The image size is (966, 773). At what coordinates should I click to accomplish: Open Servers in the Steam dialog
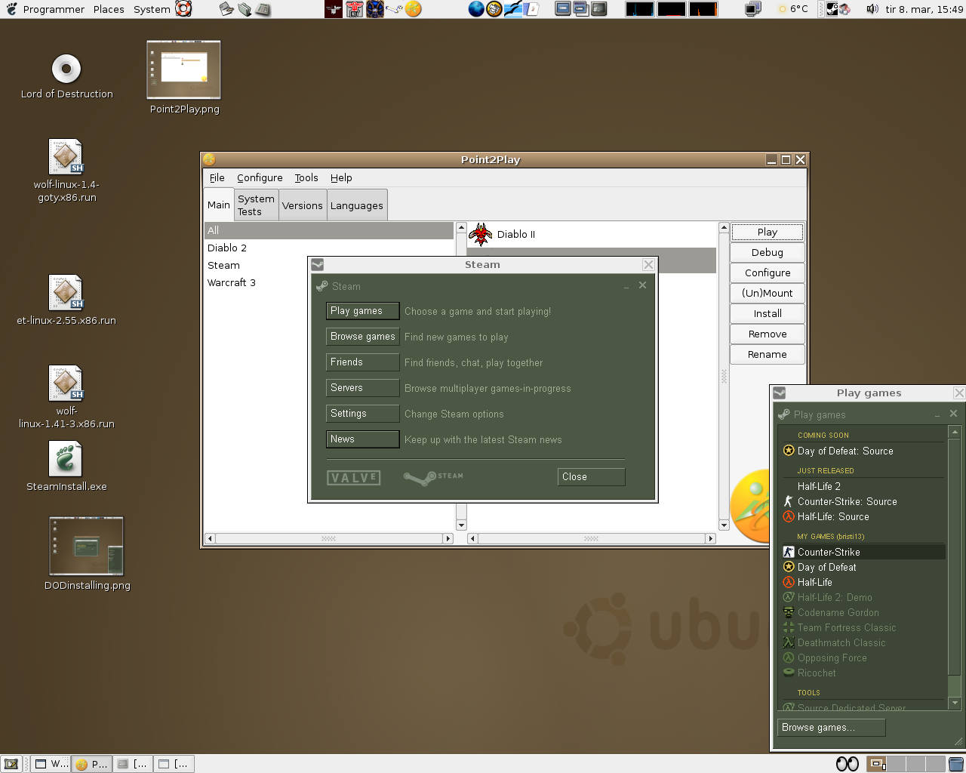click(363, 388)
